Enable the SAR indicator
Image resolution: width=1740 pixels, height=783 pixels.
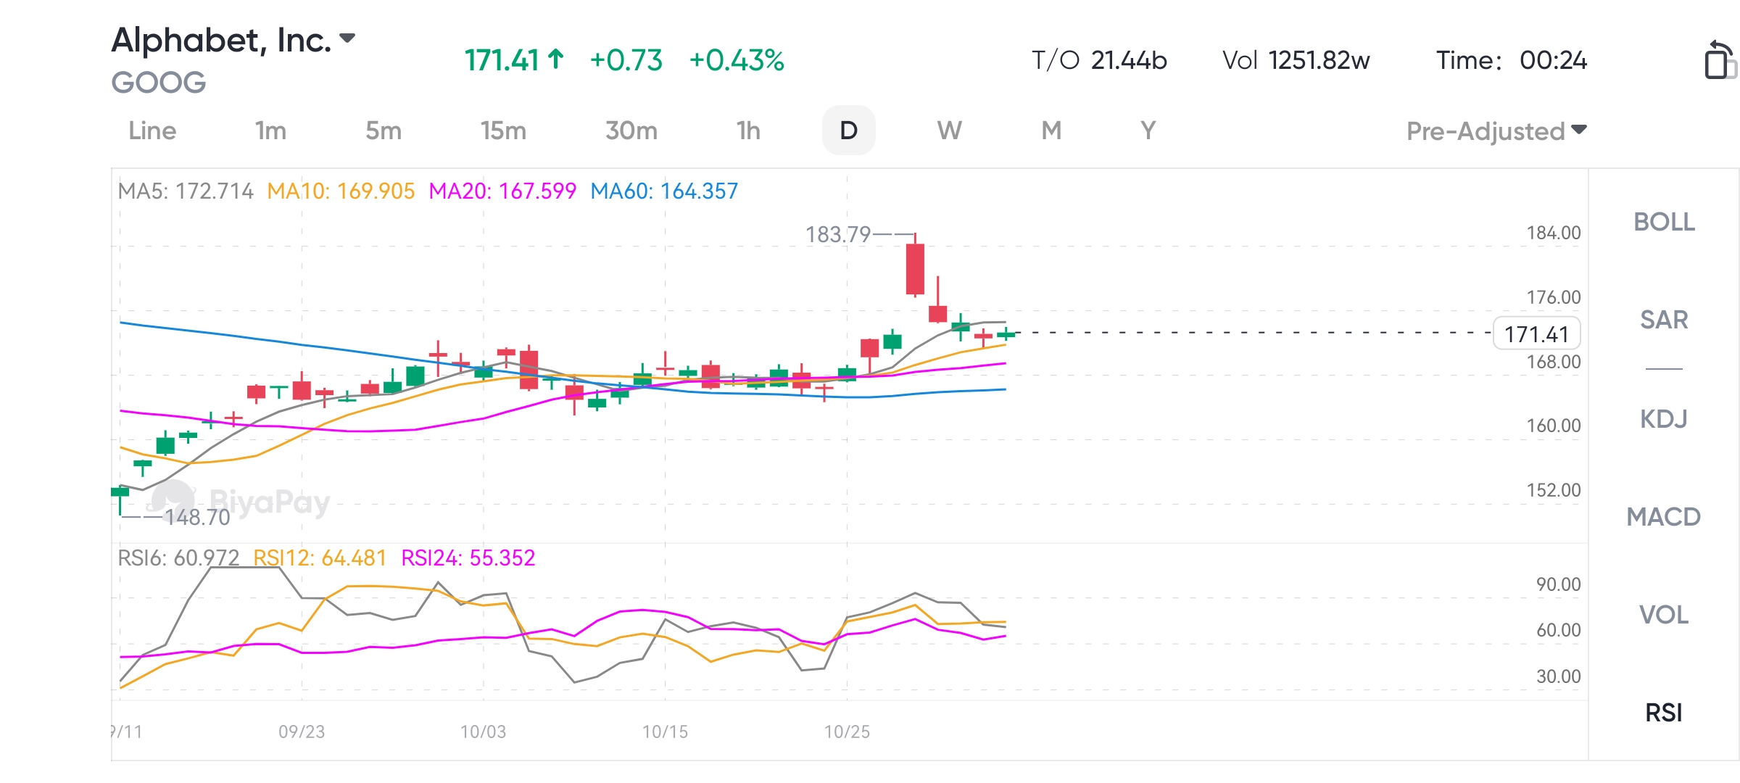1664,320
